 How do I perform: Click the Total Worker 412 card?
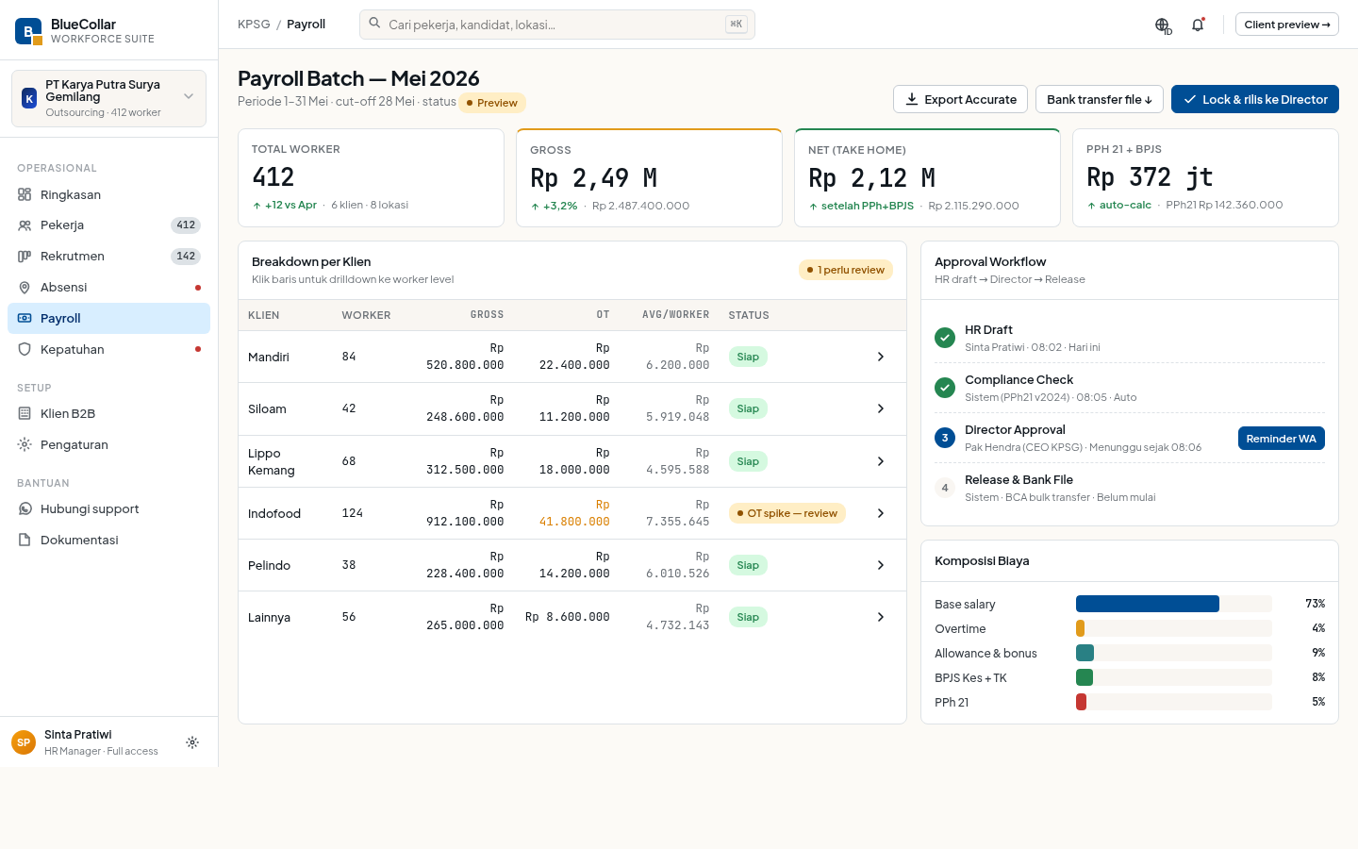point(371,177)
